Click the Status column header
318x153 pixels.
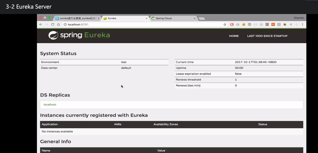(x=263, y=124)
